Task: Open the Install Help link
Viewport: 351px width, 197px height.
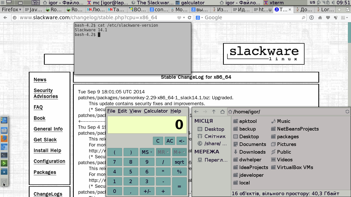Action: [48, 150]
